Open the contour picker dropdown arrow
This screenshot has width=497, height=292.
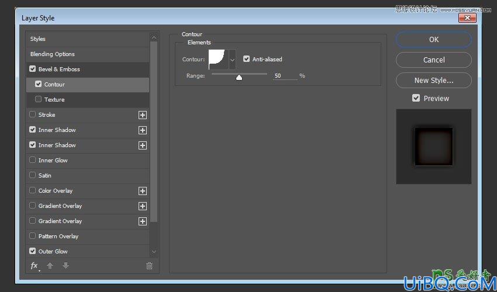(x=232, y=60)
